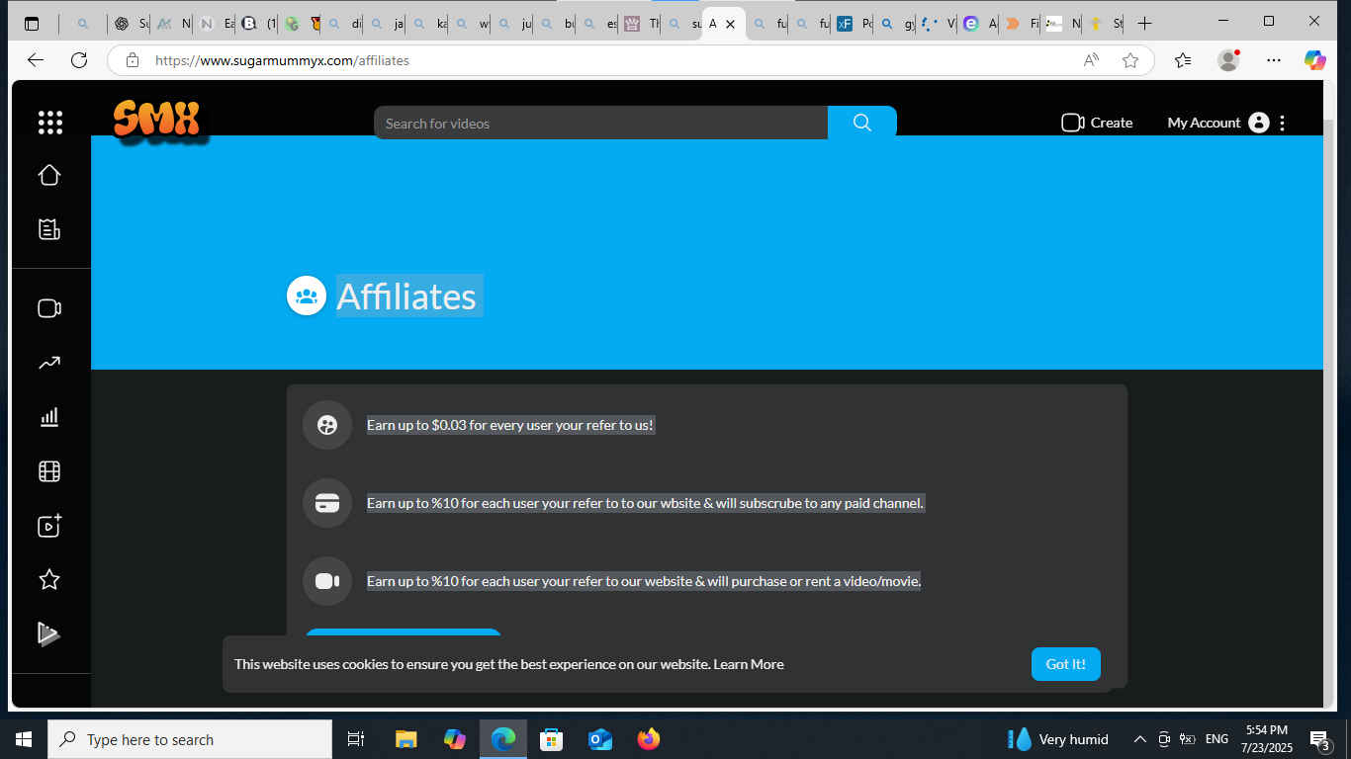Click the camera icon beside purchase or rent line
Image resolution: width=1351 pixels, height=759 pixels.
click(327, 581)
